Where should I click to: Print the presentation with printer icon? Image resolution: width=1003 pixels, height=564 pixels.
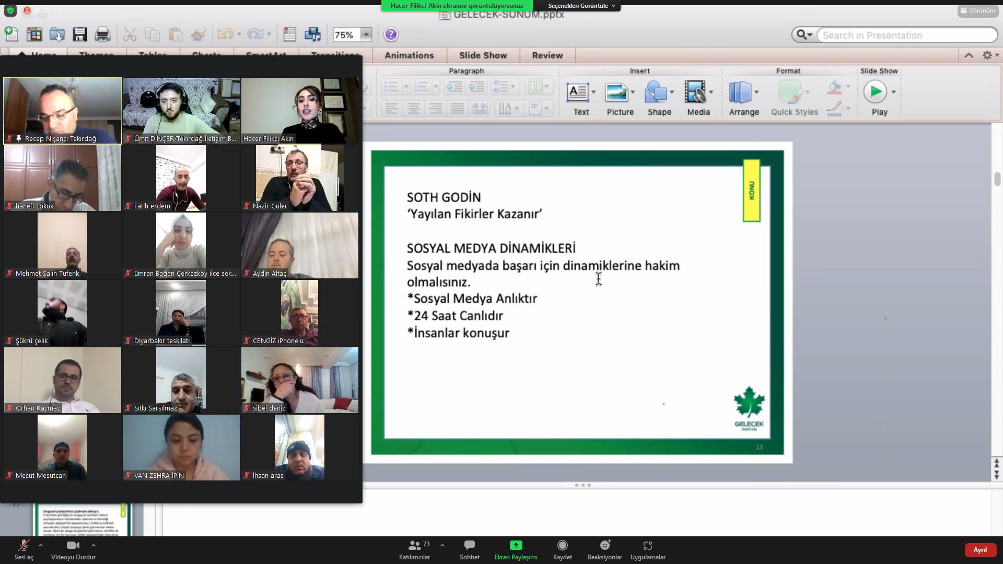102,34
